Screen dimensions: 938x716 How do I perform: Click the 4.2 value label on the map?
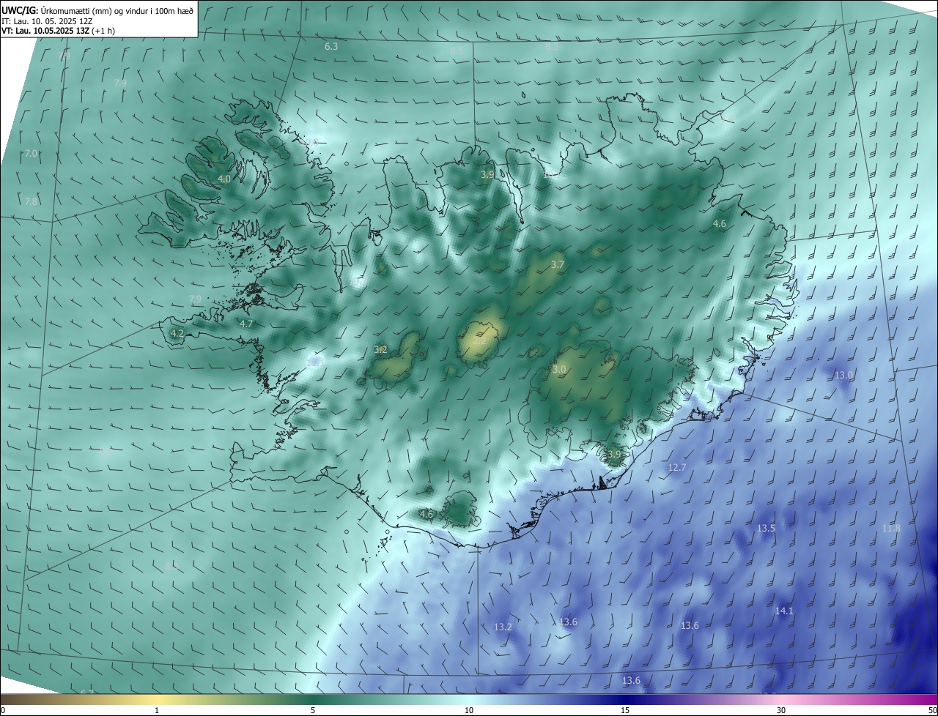pyautogui.click(x=177, y=334)
